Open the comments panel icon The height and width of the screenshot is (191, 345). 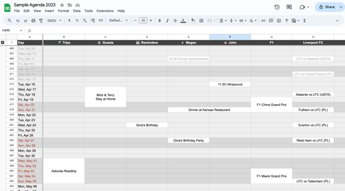point(289,7)
